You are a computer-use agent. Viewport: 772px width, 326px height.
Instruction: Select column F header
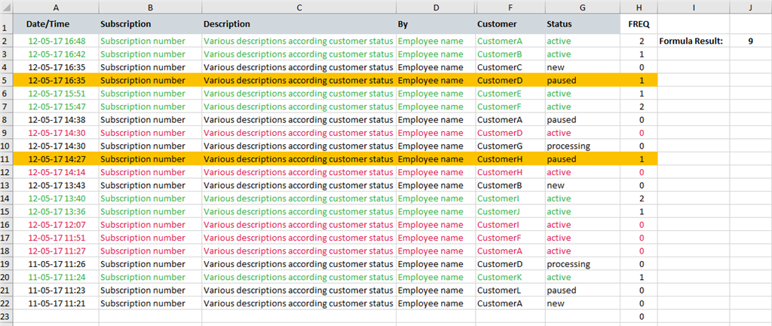coord(510,8)
